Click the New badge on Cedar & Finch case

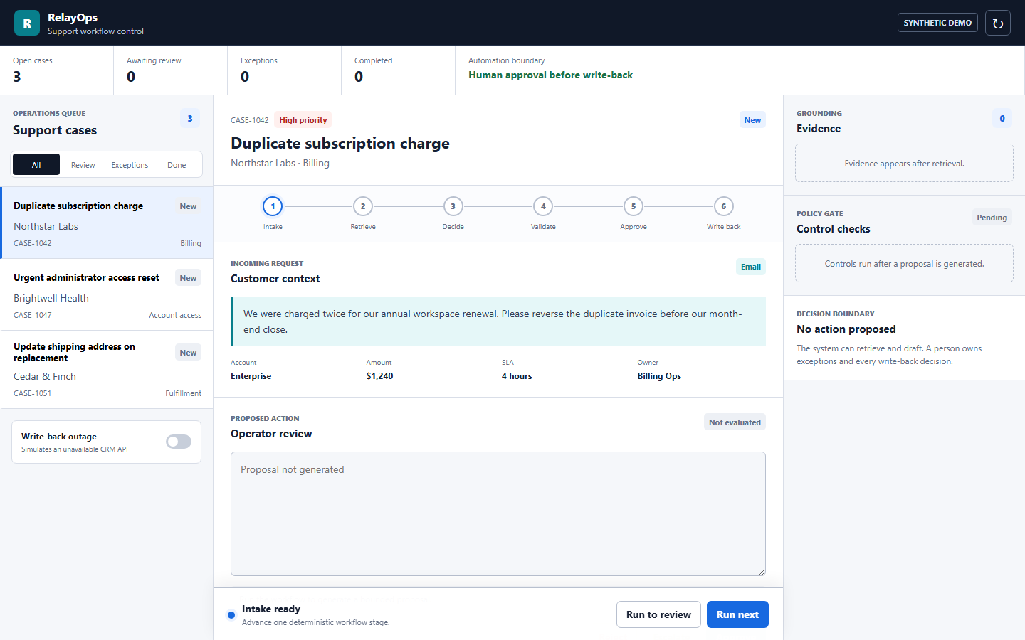(x=188, y=353)
